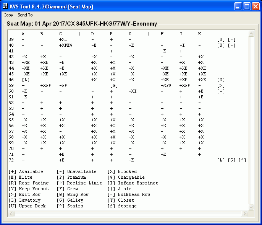Screen dimensions: 262x225
Task: Click row number 70 label
Action: (x=11, y=148)
